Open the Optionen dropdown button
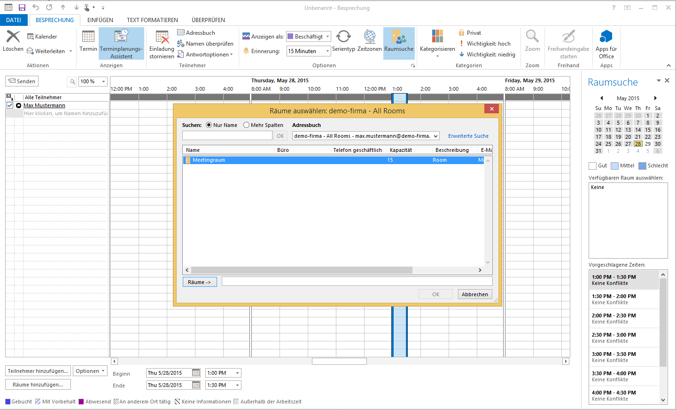Screen dimensions: 676x410 coord(90,371)
